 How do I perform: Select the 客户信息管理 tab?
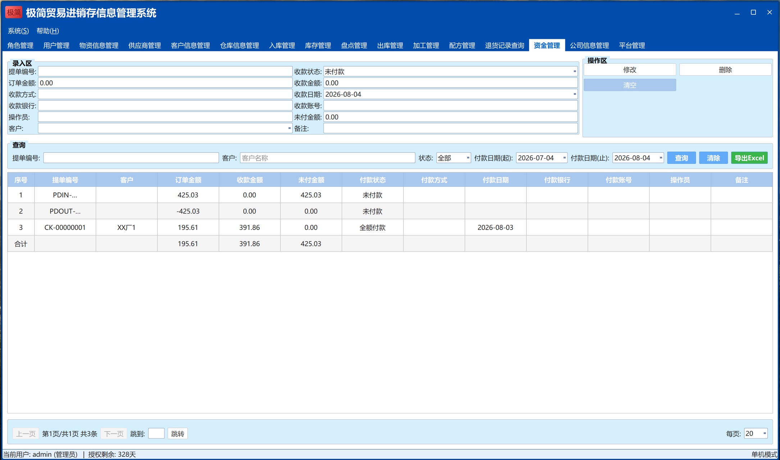click(190, 45)
